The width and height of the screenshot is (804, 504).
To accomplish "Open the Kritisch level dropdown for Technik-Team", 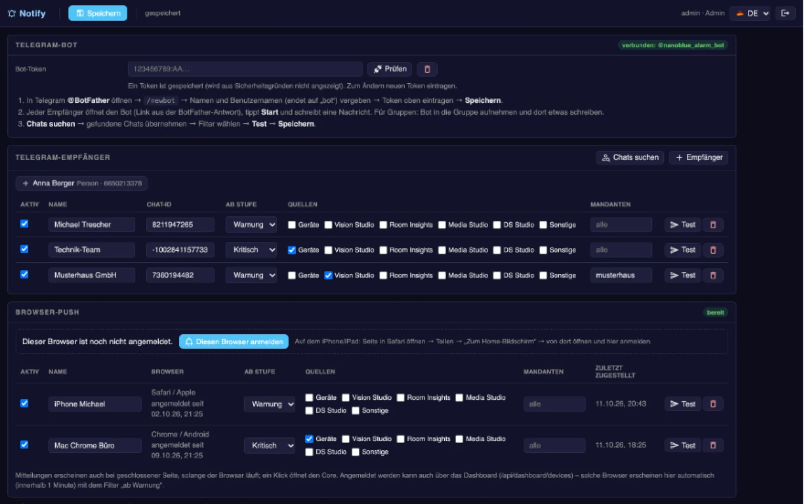I will [x=251, y=250].
